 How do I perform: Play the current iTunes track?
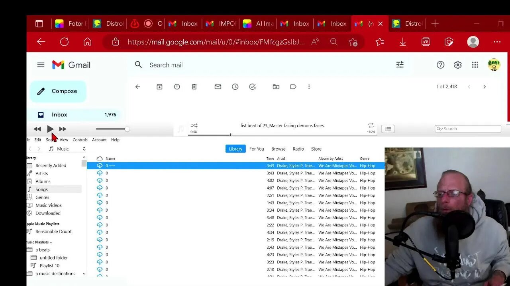tap(50, 129)
